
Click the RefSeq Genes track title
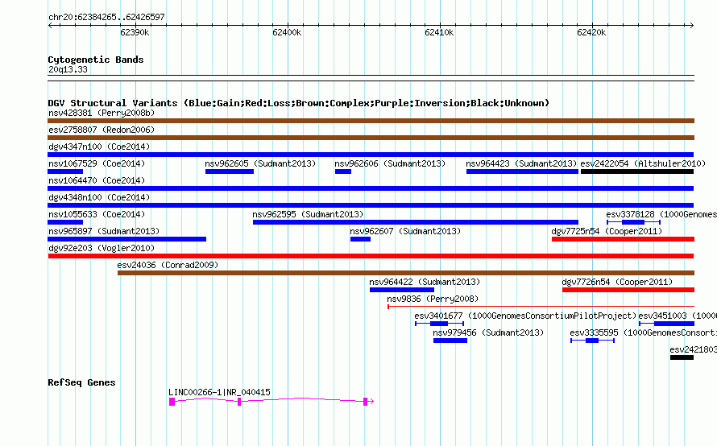point(81,382)
